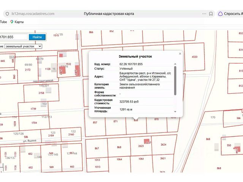The height and width of the screenshot is (182, 243).
Task: Open the земельный участок type dropdown
Action: click(x=24, y=46)
